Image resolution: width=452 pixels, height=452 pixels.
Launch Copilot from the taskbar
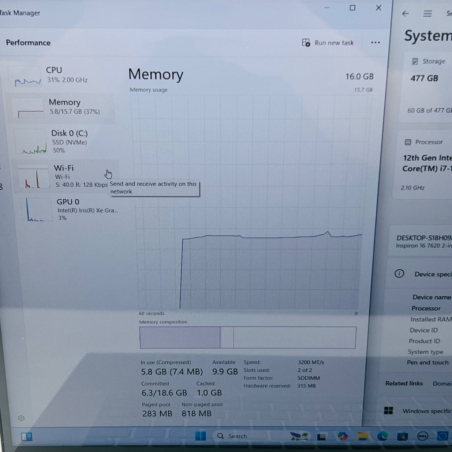click(x=343, y=436)
